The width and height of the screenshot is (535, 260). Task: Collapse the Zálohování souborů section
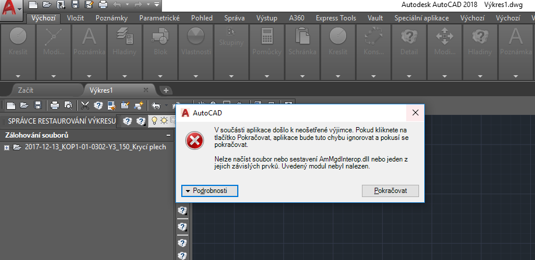tap(168, 135)
